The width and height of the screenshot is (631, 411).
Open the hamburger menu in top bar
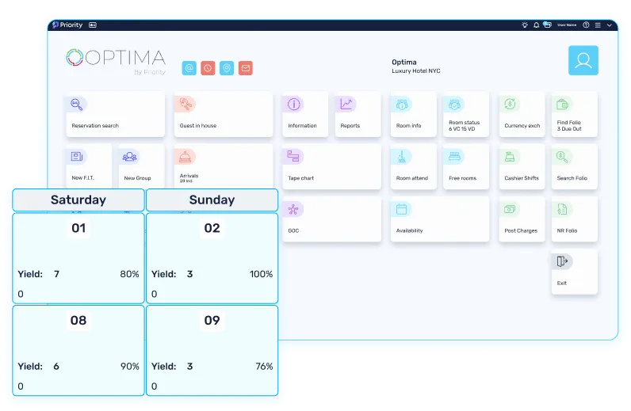tap(598, 25)
